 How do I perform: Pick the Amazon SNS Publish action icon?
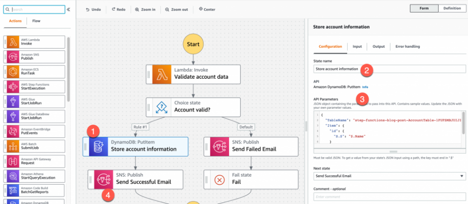(13, 57)
